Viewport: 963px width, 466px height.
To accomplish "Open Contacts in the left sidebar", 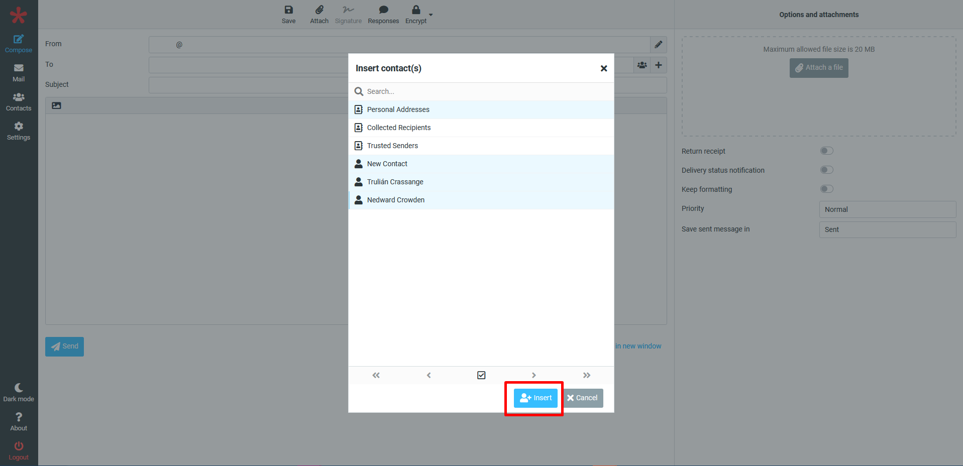I will pyautogui.click(x=19, y=102).
